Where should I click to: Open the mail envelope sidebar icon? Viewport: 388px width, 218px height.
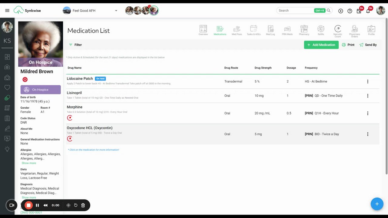click(7, 78)
